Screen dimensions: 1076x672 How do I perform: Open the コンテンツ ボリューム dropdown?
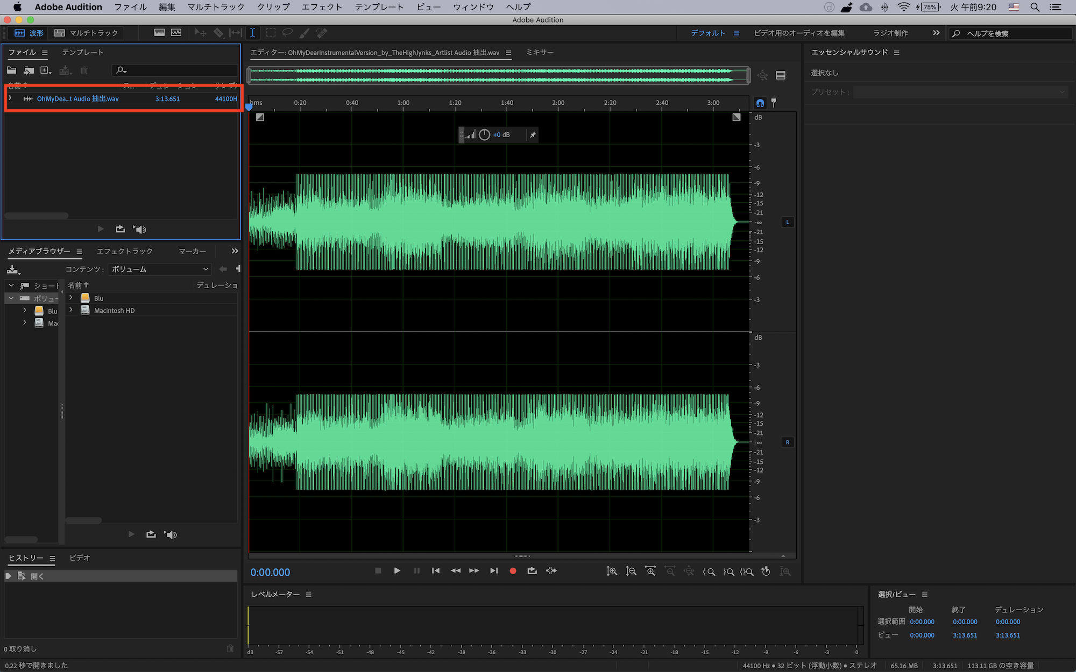point(159,269)
